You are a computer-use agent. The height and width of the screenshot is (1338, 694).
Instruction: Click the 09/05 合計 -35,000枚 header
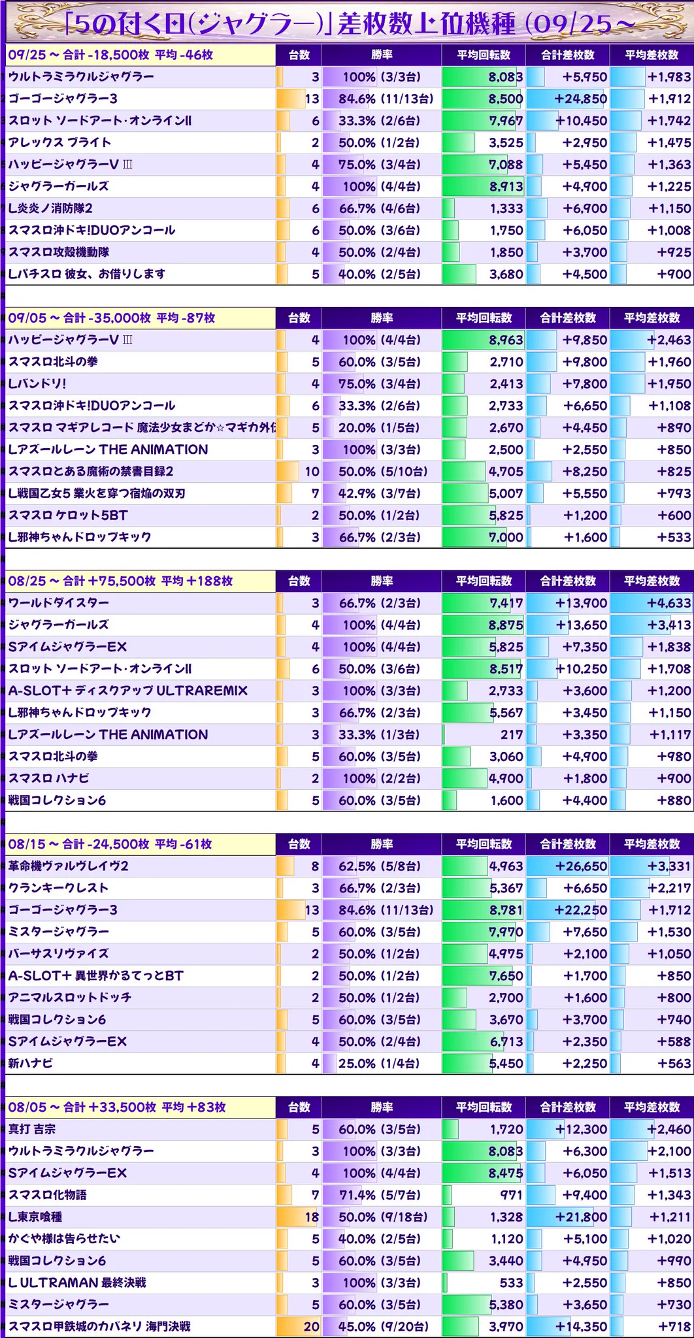click(x=140, y=318)
